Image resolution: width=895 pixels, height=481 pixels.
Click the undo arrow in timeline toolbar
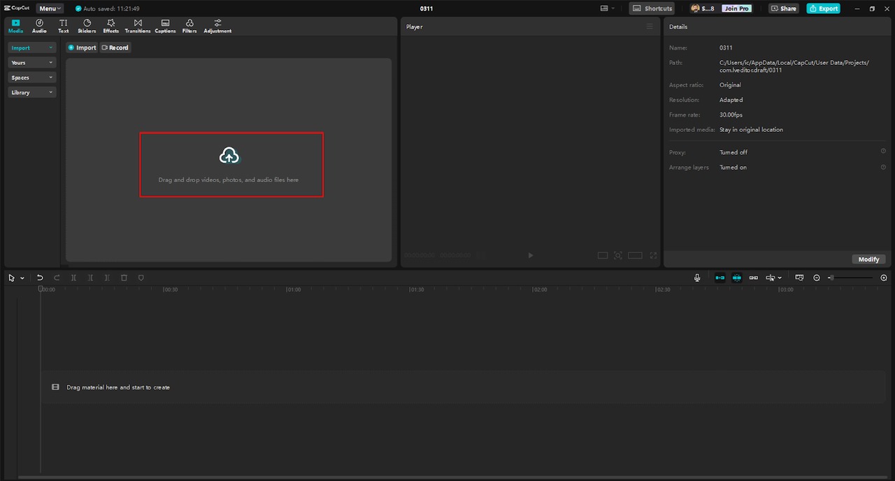point(40,278)
